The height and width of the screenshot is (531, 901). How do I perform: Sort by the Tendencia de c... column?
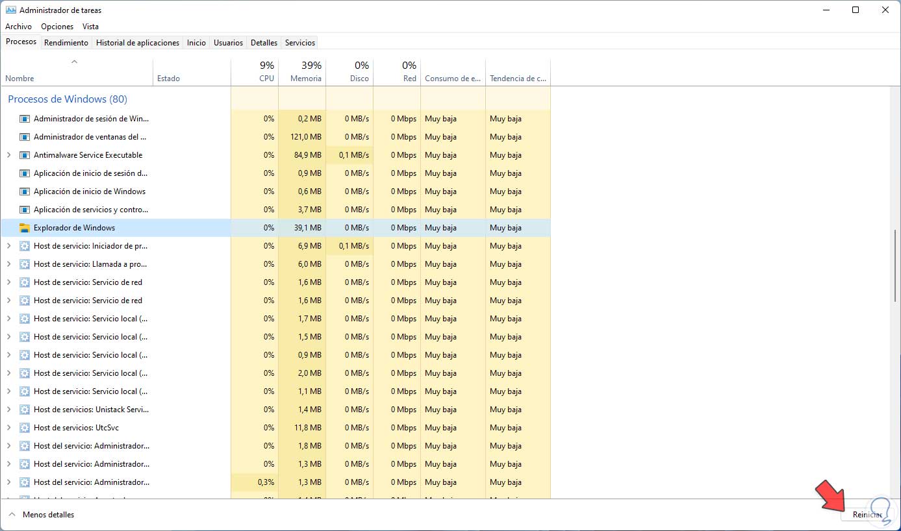[518, 72]
